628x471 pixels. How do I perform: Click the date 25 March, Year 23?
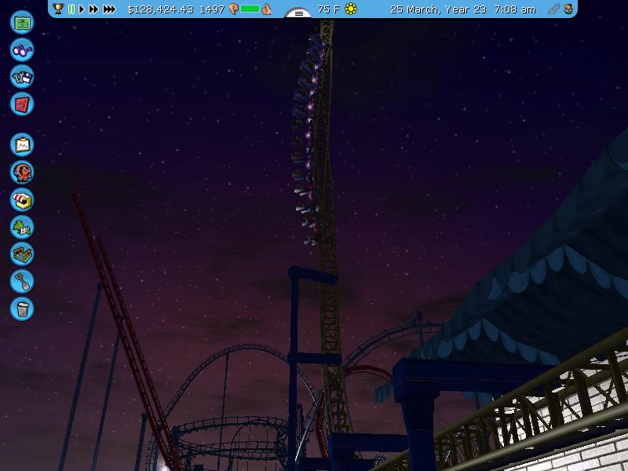438,9
